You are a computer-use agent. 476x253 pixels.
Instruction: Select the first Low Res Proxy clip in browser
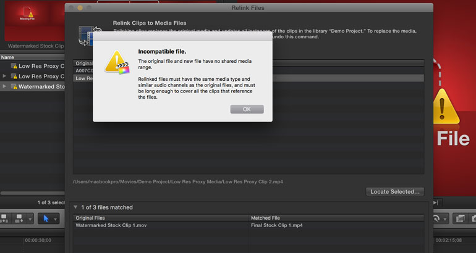32,66
